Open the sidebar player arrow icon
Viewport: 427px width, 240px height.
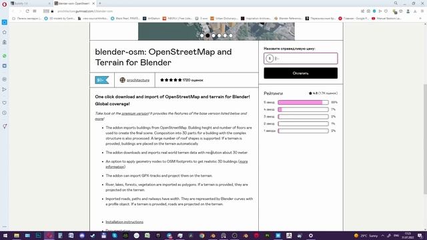click(5, 89)
